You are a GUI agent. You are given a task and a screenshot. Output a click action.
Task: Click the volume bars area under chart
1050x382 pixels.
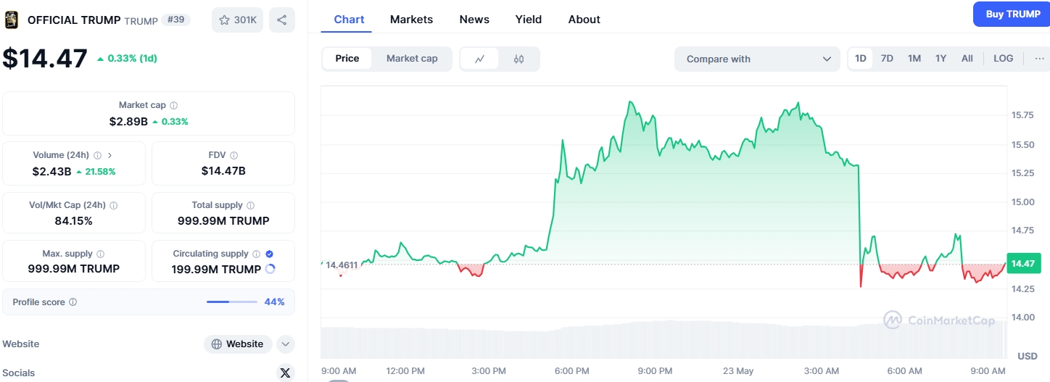coord(664,339)
